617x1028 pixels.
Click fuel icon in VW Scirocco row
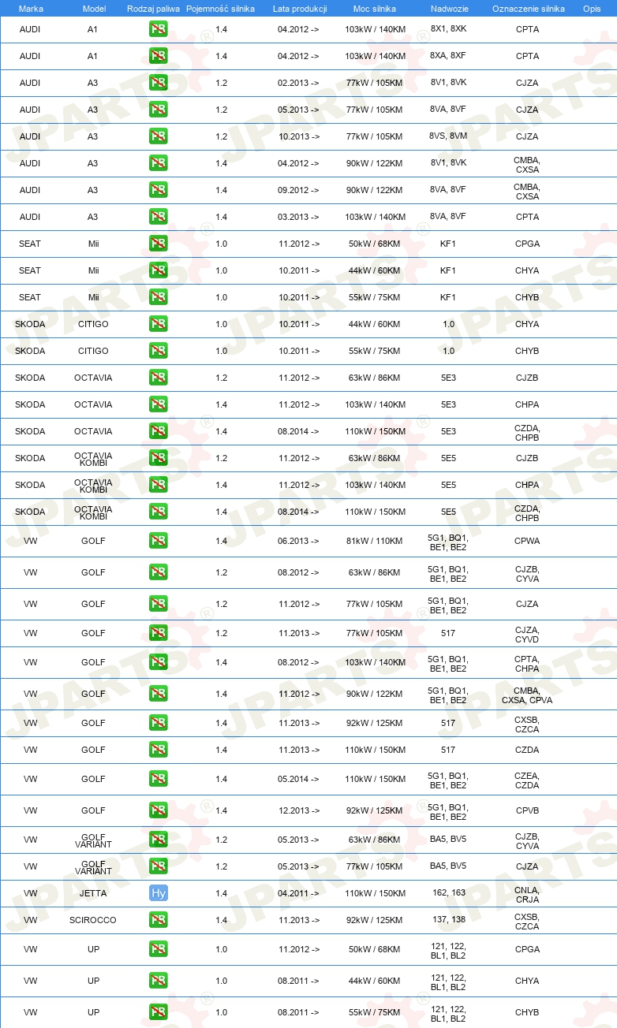click(x=158, y=920)
